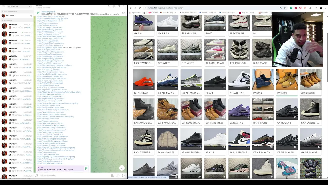Open link elderlydogs.x.yupoo.com in chat
328x185 pixels.
point(49,163)
